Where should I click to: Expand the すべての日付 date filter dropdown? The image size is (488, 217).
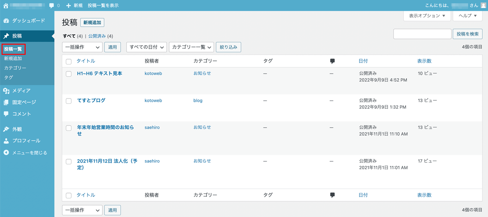point(146,47)
